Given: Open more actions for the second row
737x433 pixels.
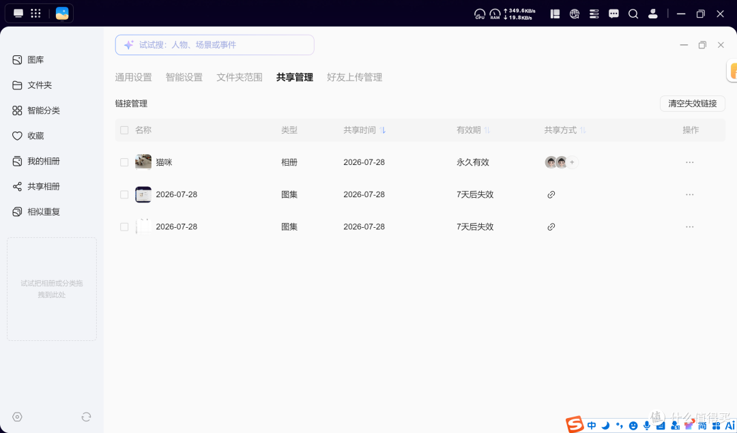Looking at the screenshot, I should (689, 194).
